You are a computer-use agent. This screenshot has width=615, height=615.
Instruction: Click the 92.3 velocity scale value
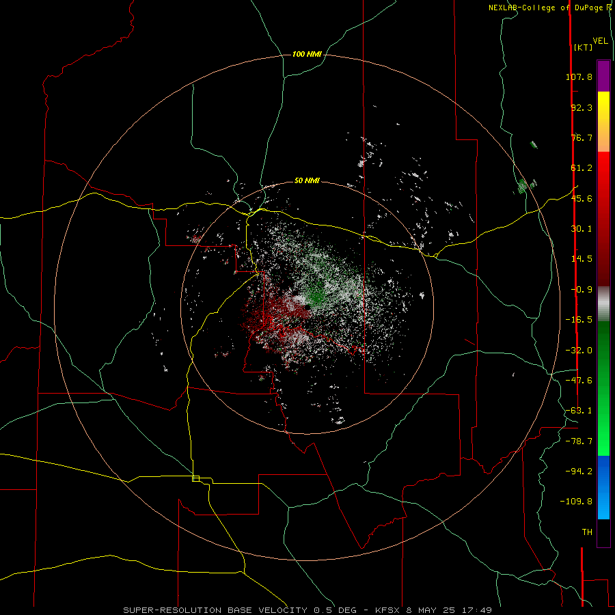582,107
